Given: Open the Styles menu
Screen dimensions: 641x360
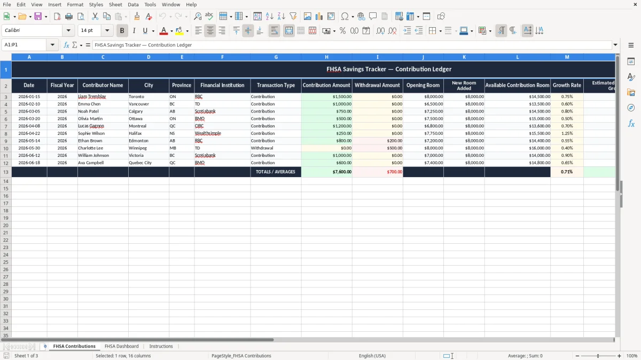Looking at the screenshot, I should point(96,4).
